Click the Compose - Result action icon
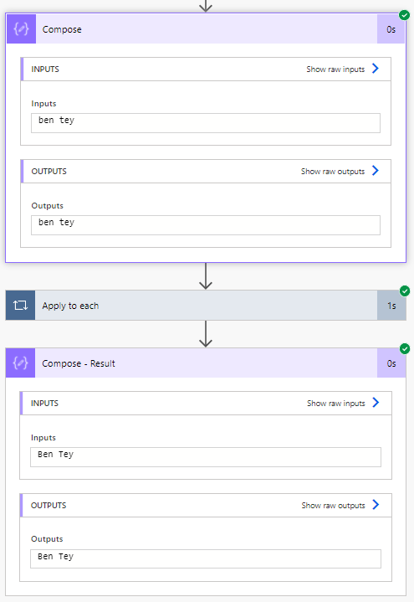414x602 pixels. [21, 363]
